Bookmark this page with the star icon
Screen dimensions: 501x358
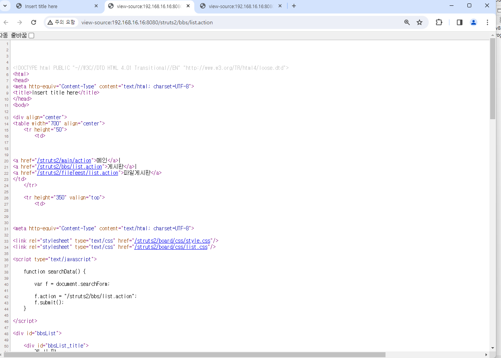pyautogui.click(x=419, y=22)
